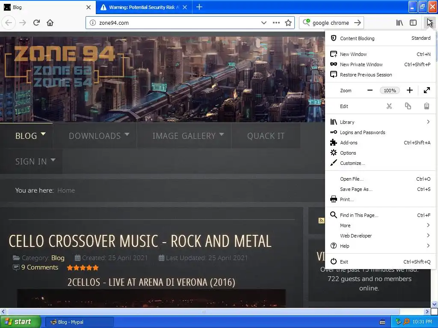Screen dimensions: 438x328
Task: Open Cello Crossover Music article title
Action: 140,241
